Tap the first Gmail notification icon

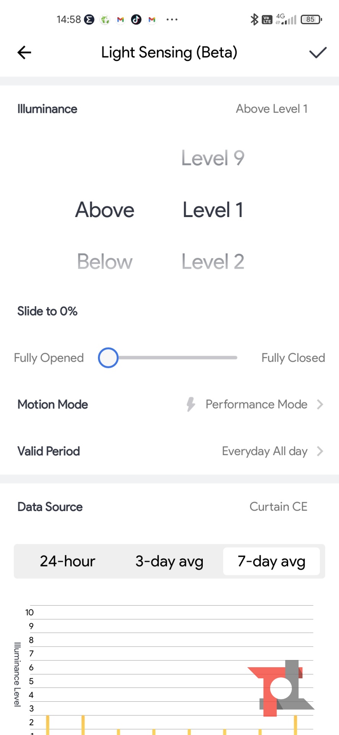[121, 19]
